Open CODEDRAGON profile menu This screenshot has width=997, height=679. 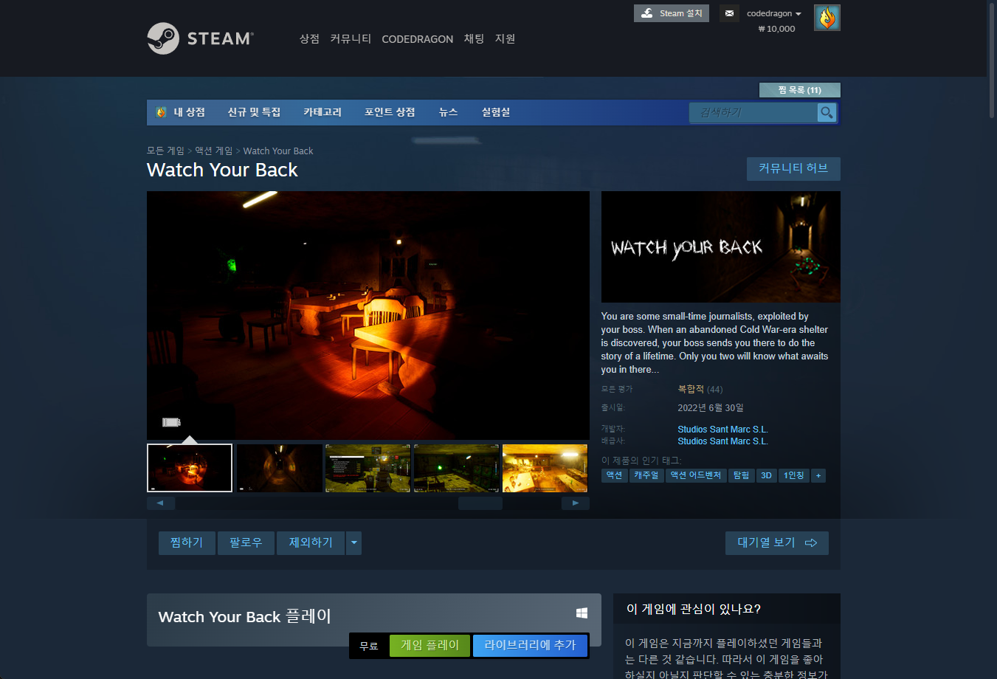pyautogui.click(x=417, y=39)
